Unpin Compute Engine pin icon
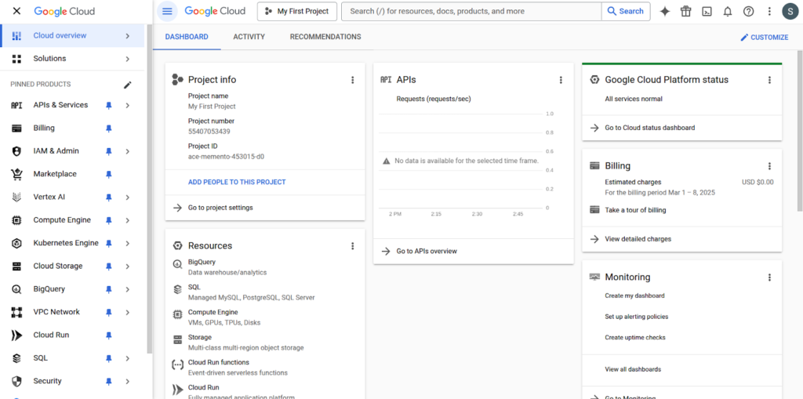The image size is (803, 399). coord(108,220)
